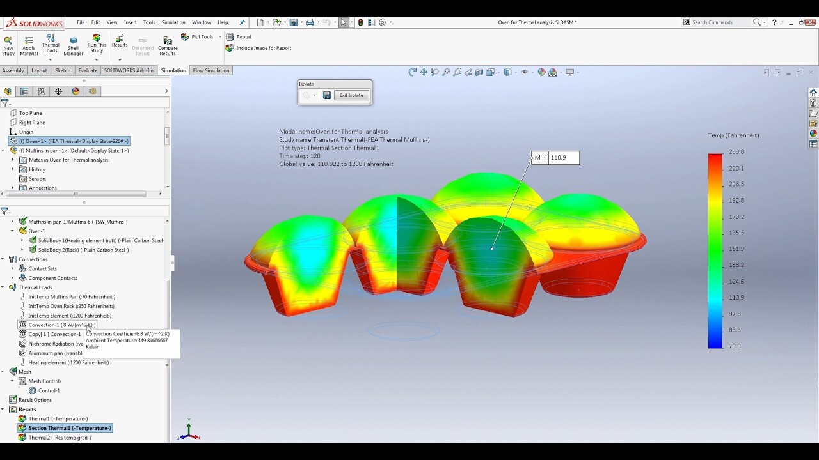819x460 pixels.
Task: Expand Plot Tools dropdown arrow
Action: 220,37
